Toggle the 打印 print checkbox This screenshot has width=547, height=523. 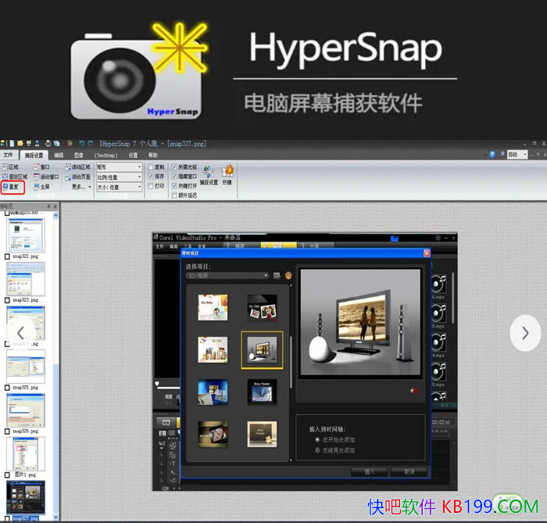tap(151, 186)
